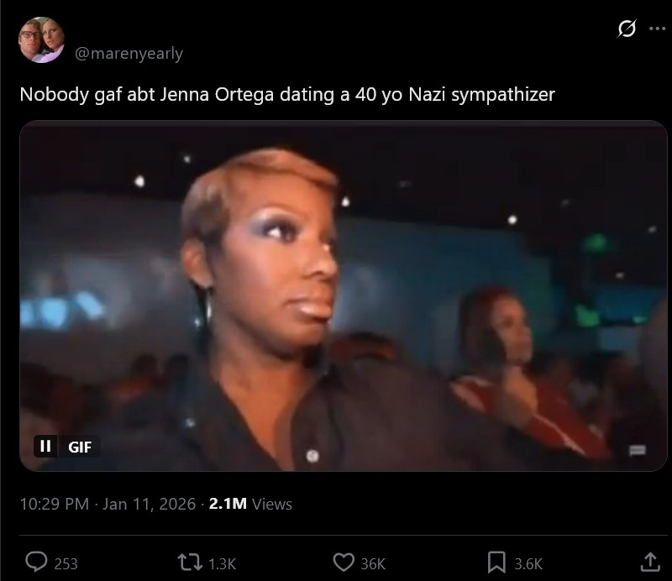Select the GIF label badge

point(80,447)
